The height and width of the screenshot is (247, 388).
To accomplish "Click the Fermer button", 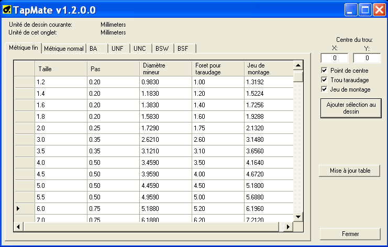I will 350,234.
